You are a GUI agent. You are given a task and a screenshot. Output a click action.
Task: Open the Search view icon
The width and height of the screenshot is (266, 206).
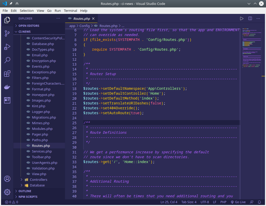(x=7, y=60)
